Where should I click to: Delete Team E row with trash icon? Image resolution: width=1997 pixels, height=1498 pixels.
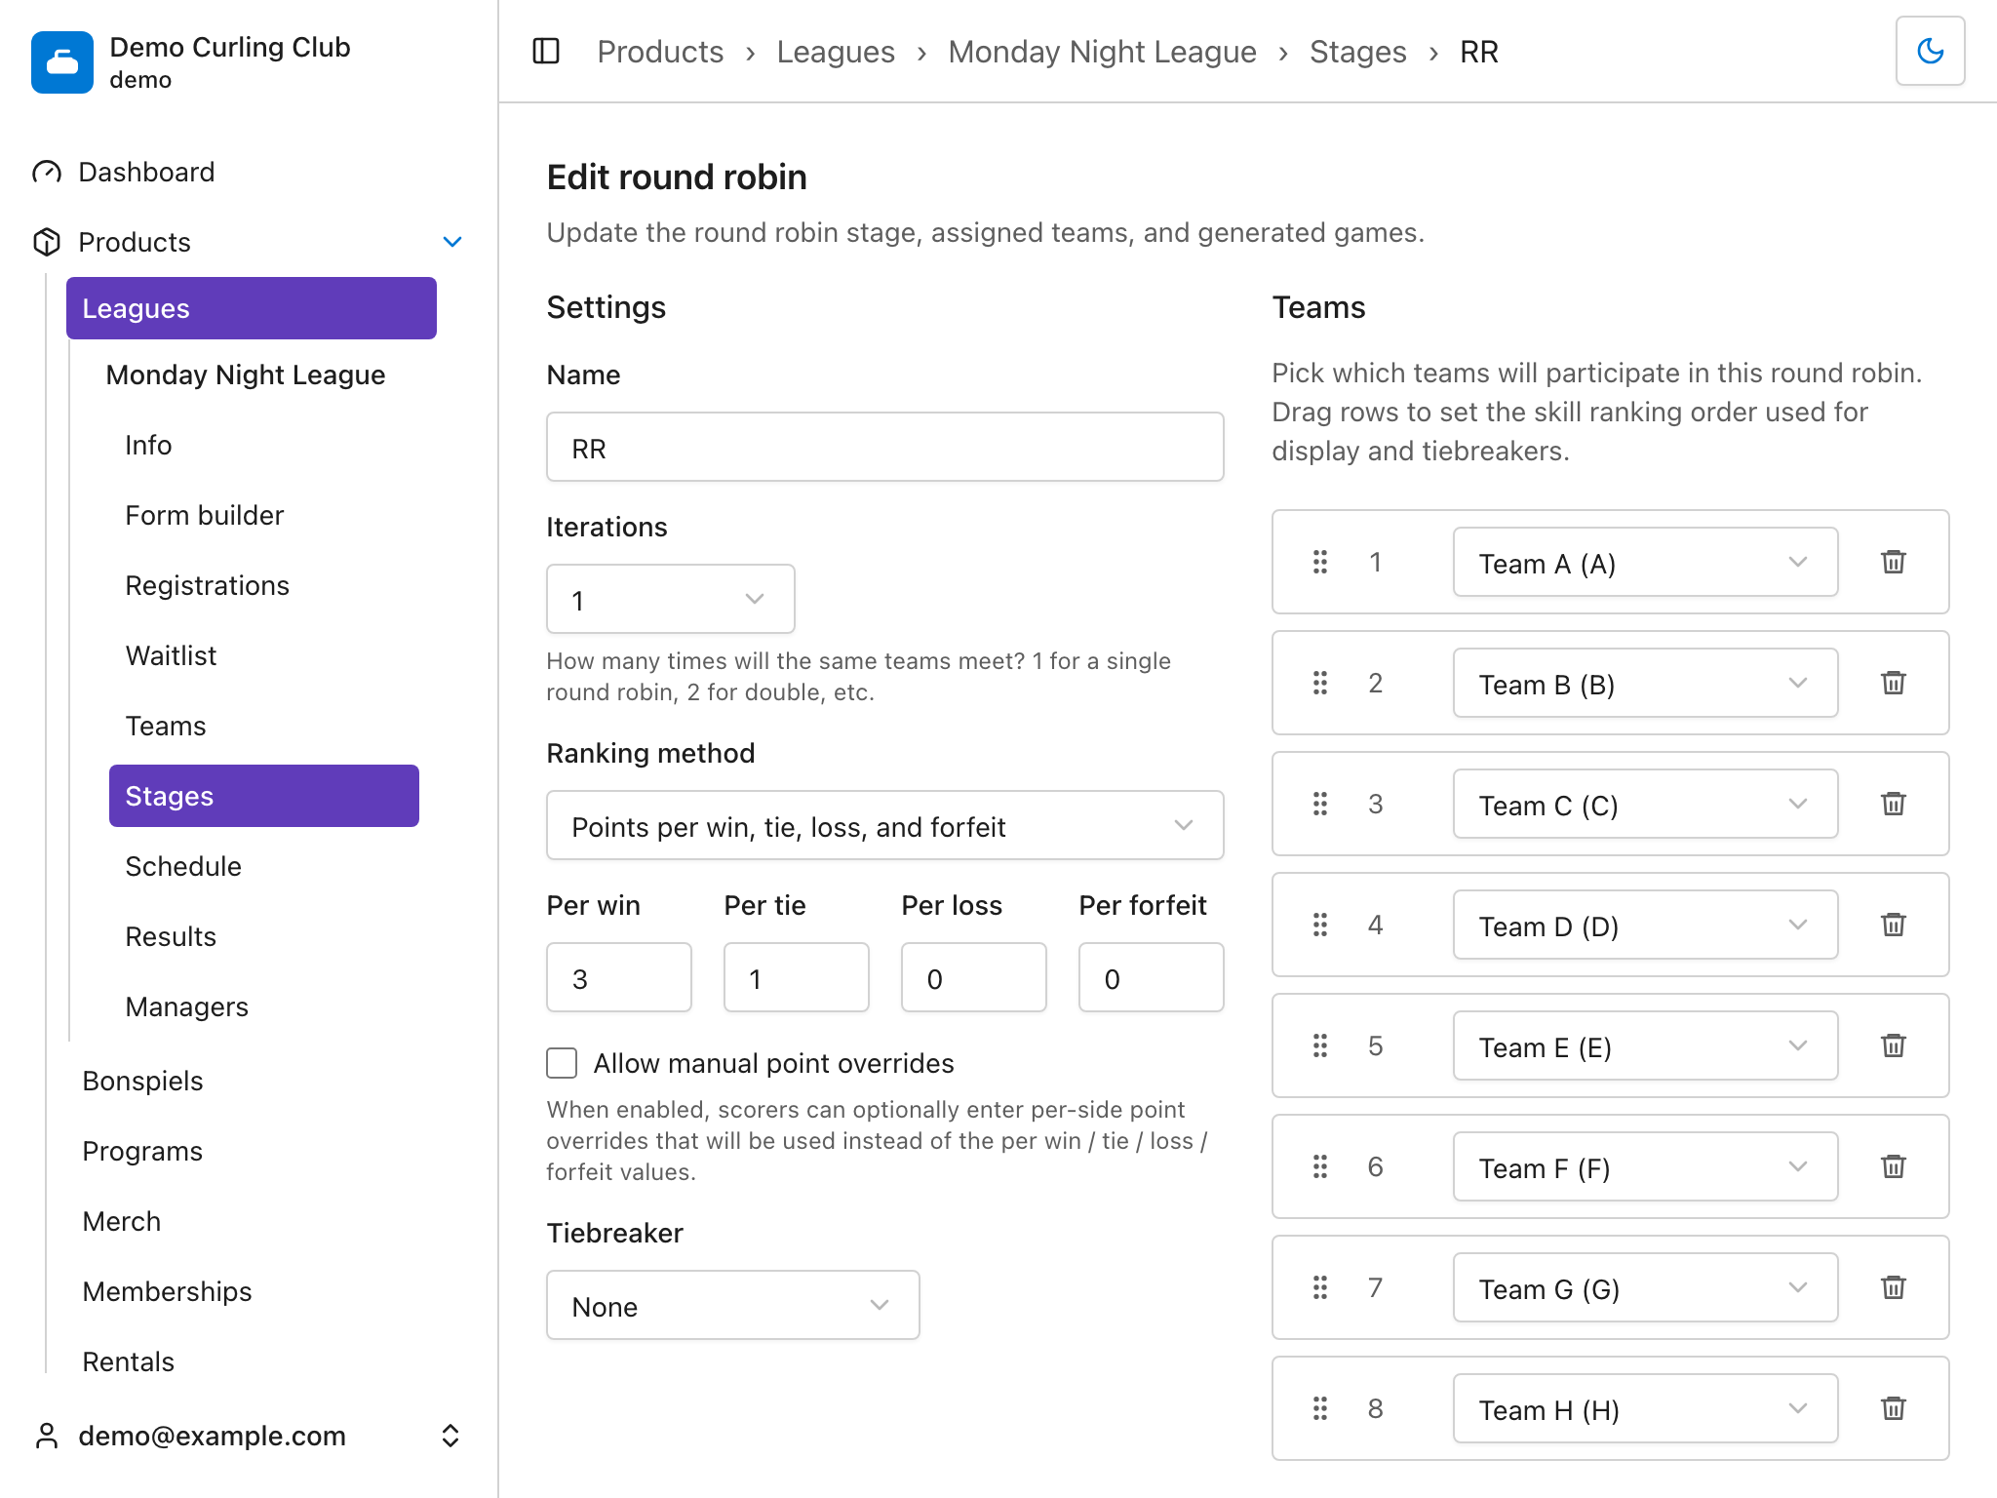tap(1893, 1045)
